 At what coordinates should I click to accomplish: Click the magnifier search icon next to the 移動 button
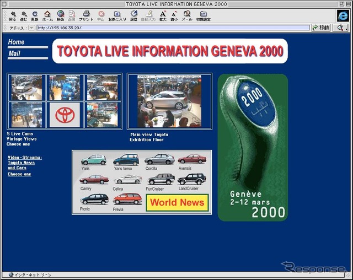pos(341,28)
